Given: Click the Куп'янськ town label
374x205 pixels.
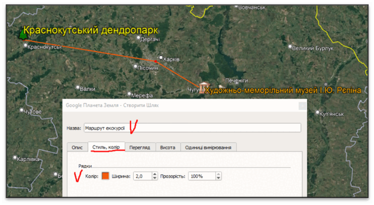Looking at the screenshot, I should (332, 114).
